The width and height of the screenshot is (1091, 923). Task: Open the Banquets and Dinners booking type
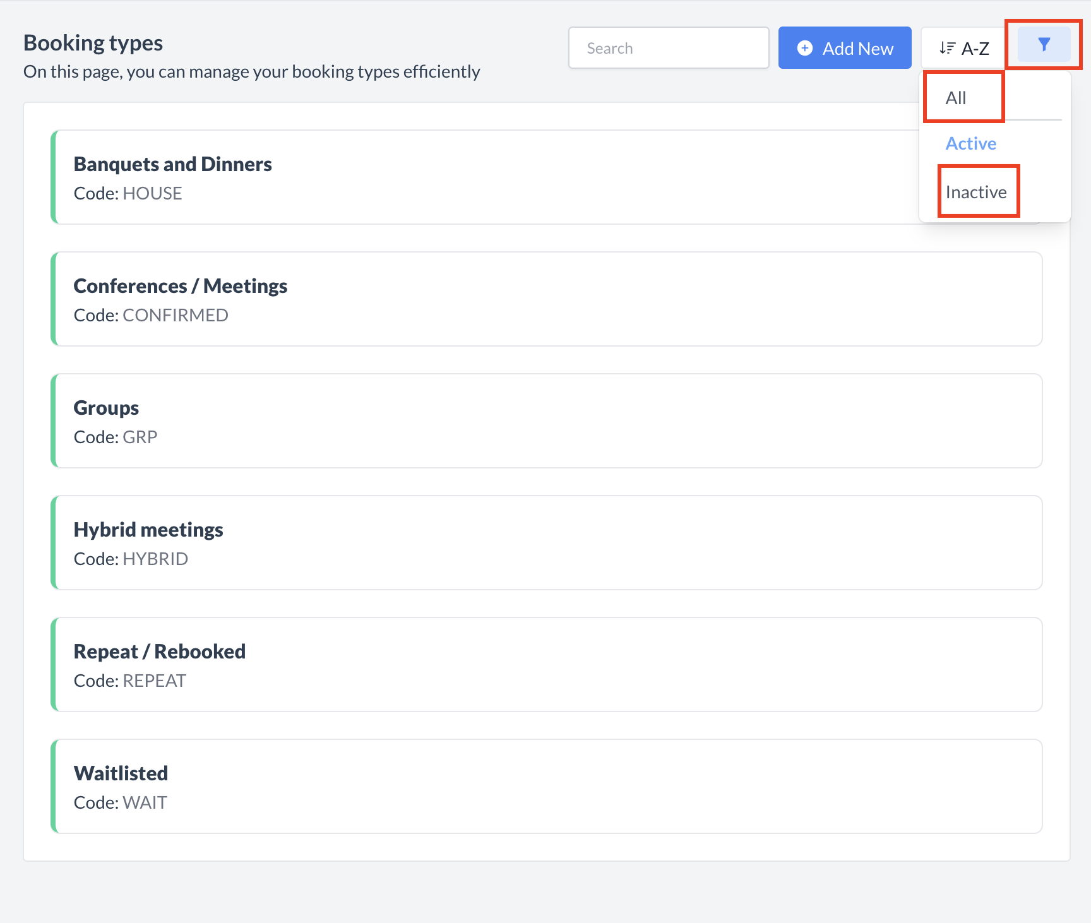(x=486, y=177)
